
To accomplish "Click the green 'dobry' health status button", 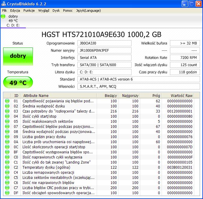I will click(18, 56).
